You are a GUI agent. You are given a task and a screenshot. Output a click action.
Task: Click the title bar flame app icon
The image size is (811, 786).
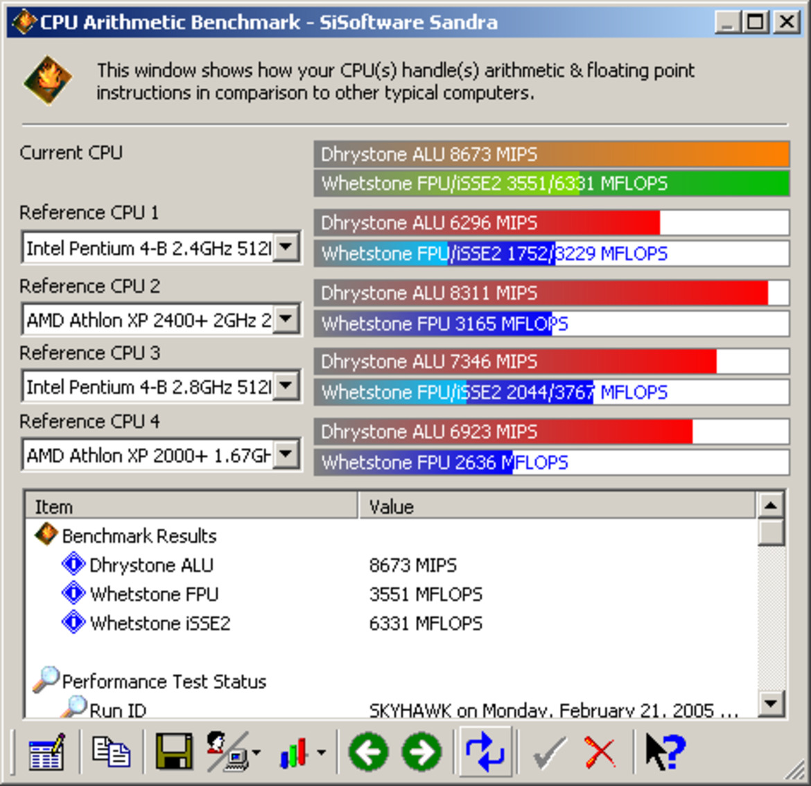click(24, 21)
